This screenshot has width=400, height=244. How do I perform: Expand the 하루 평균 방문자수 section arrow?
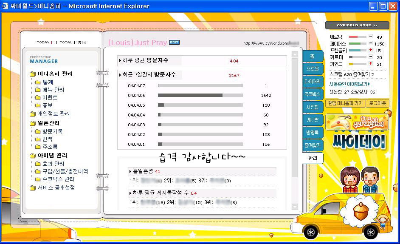click(120, 60)
